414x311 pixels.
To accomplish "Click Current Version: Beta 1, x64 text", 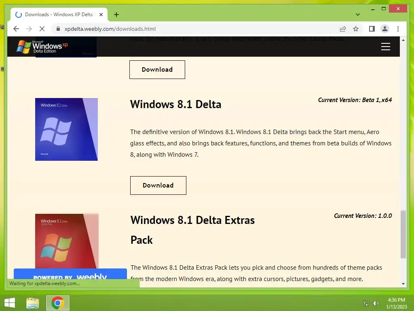I will coord(355,100).
